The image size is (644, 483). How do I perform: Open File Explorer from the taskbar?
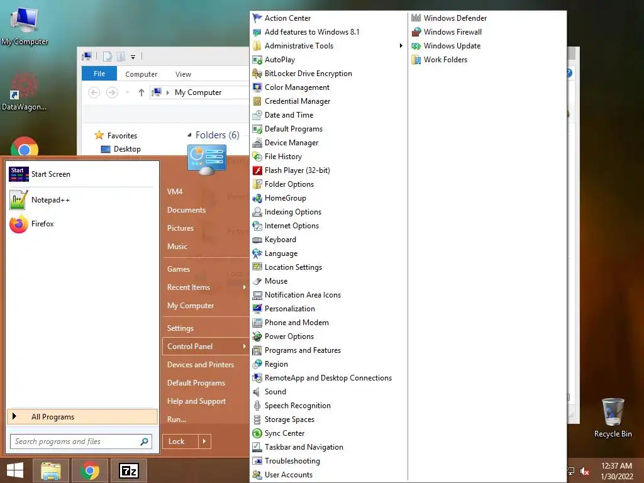(51, 470)
